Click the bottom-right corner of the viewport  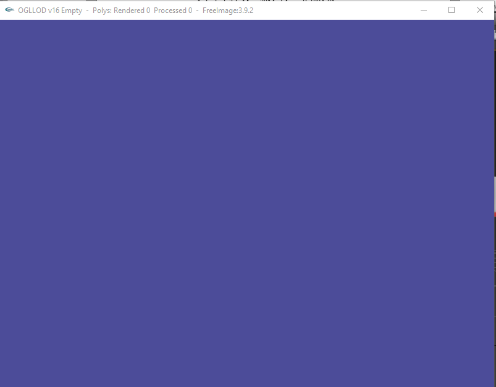point(492,384)
